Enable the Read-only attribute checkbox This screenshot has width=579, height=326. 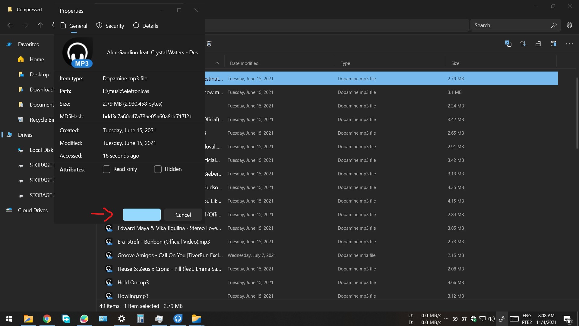(106, 169)
